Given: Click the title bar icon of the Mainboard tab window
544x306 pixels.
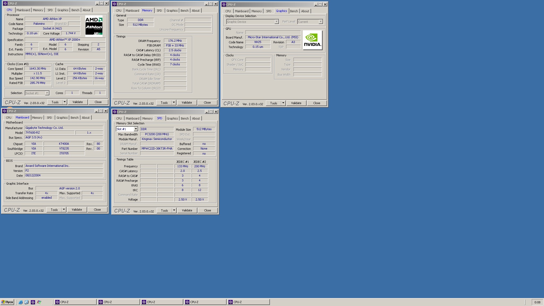Looking at the screenshot, I should (x=4, y=111).
